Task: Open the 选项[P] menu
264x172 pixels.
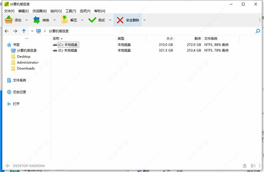Action: [85, 11]
